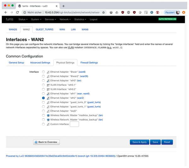Click Back to Overview button

pos(46,142)
